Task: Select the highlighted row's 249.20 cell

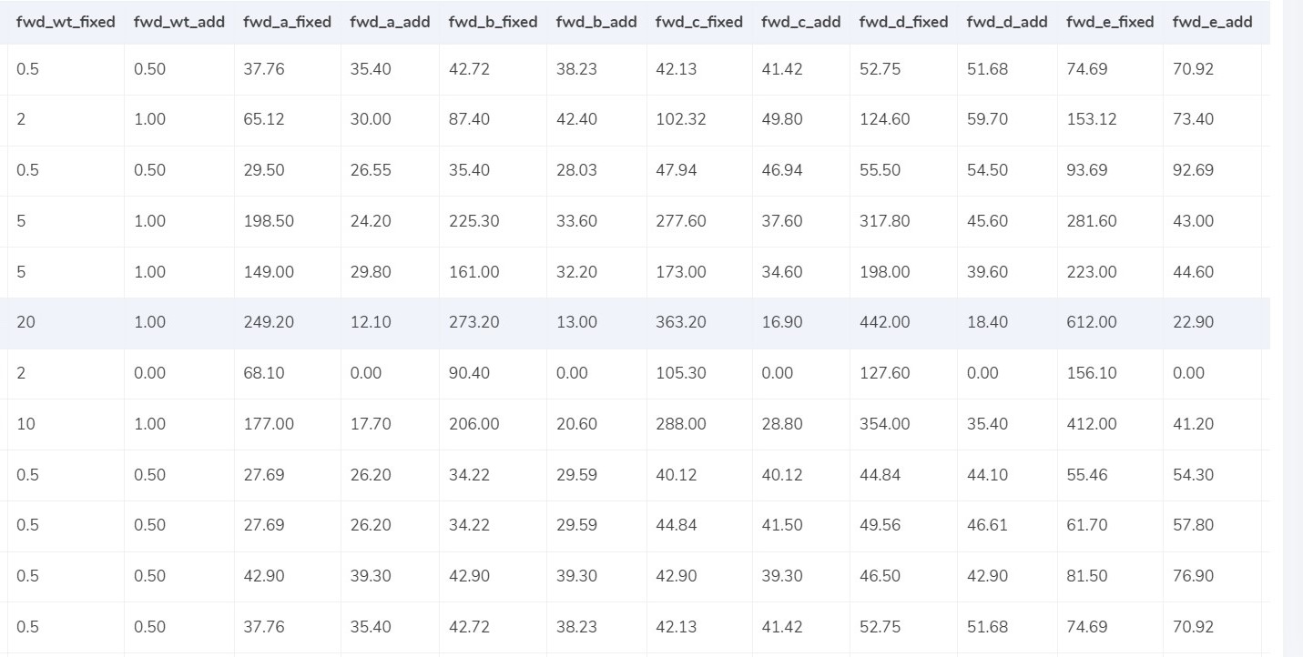Action: click(x=268, y=322)
